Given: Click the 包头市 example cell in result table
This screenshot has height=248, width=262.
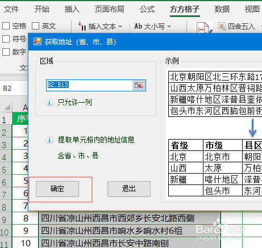Looking at the screenshot, I should tap(223, 191).
